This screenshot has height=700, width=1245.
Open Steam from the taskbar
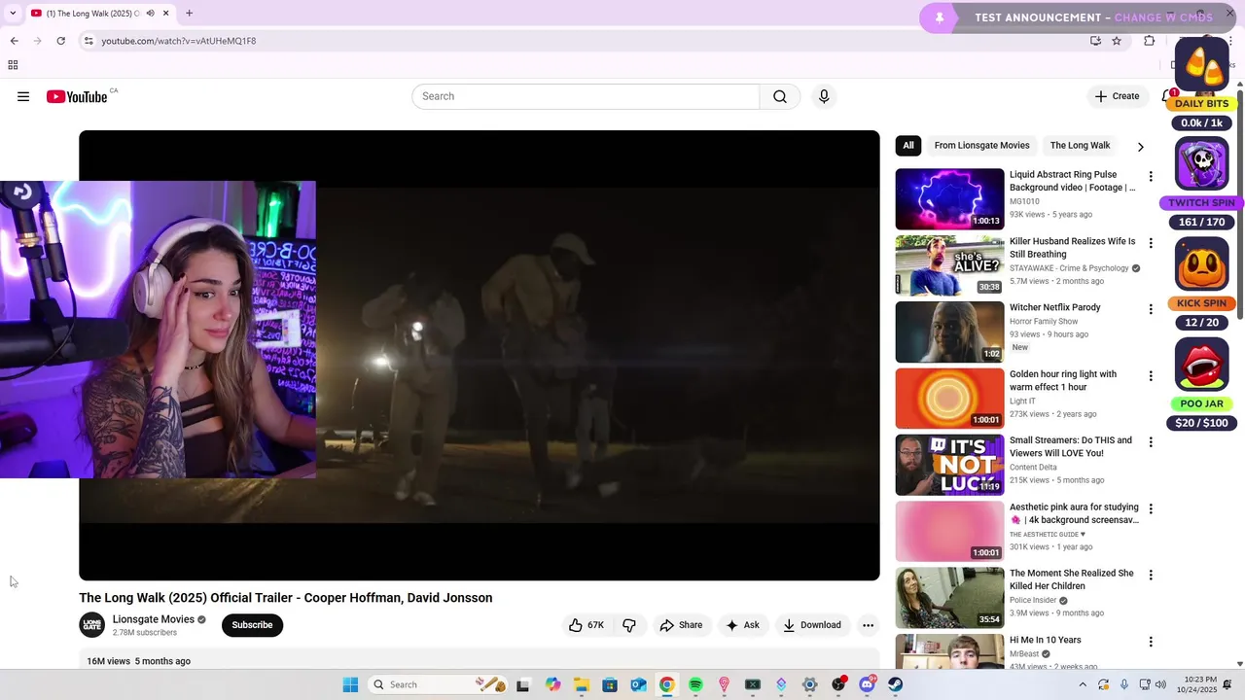tap(895, 684)
